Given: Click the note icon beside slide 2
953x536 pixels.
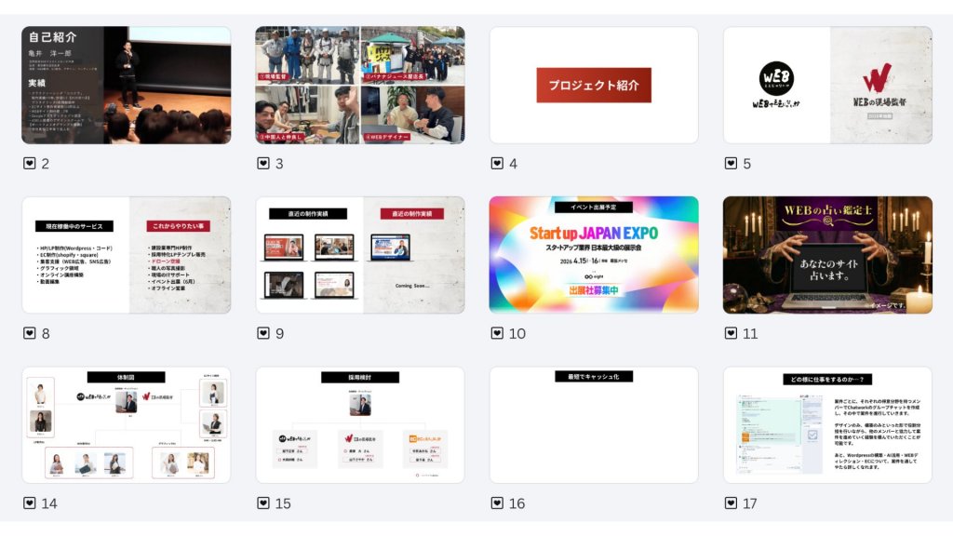Looking at the screenshot, I should (x=29, y=163).
